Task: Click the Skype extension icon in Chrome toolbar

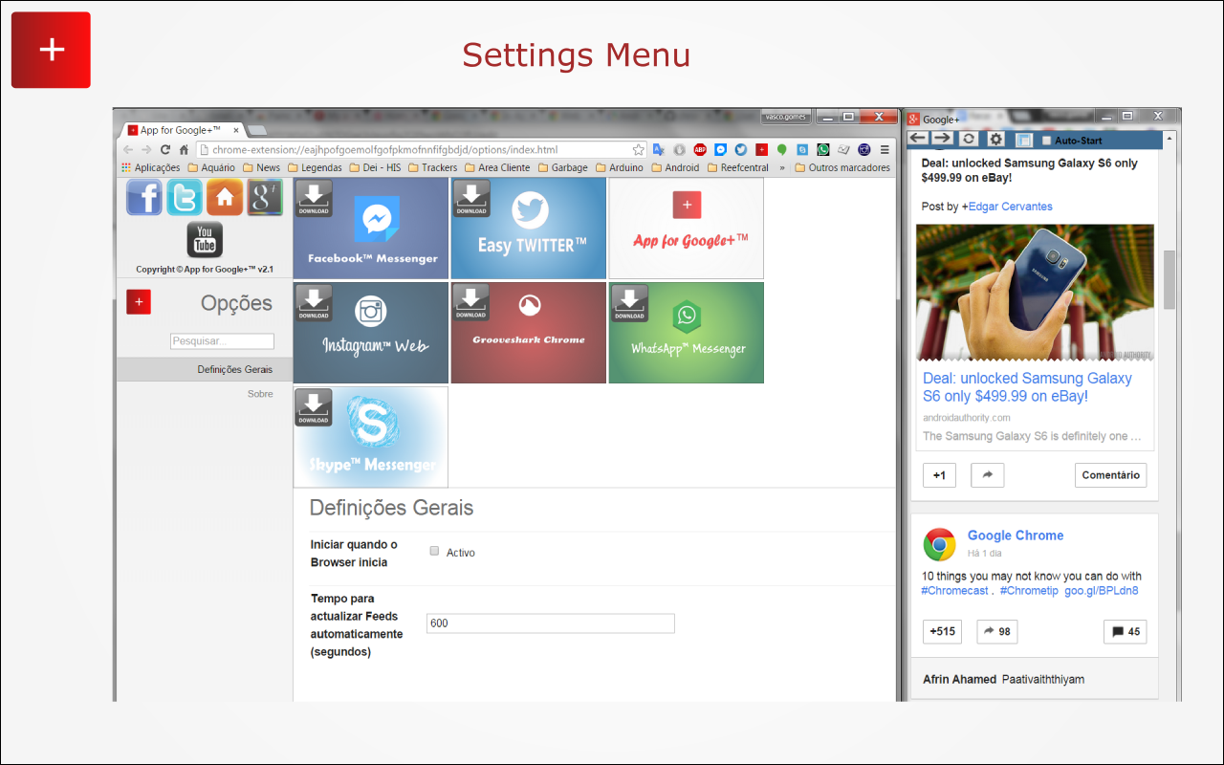Action: coord(802,150)
